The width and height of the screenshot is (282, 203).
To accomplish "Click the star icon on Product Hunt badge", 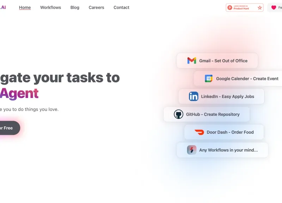I will click(260, 7).
